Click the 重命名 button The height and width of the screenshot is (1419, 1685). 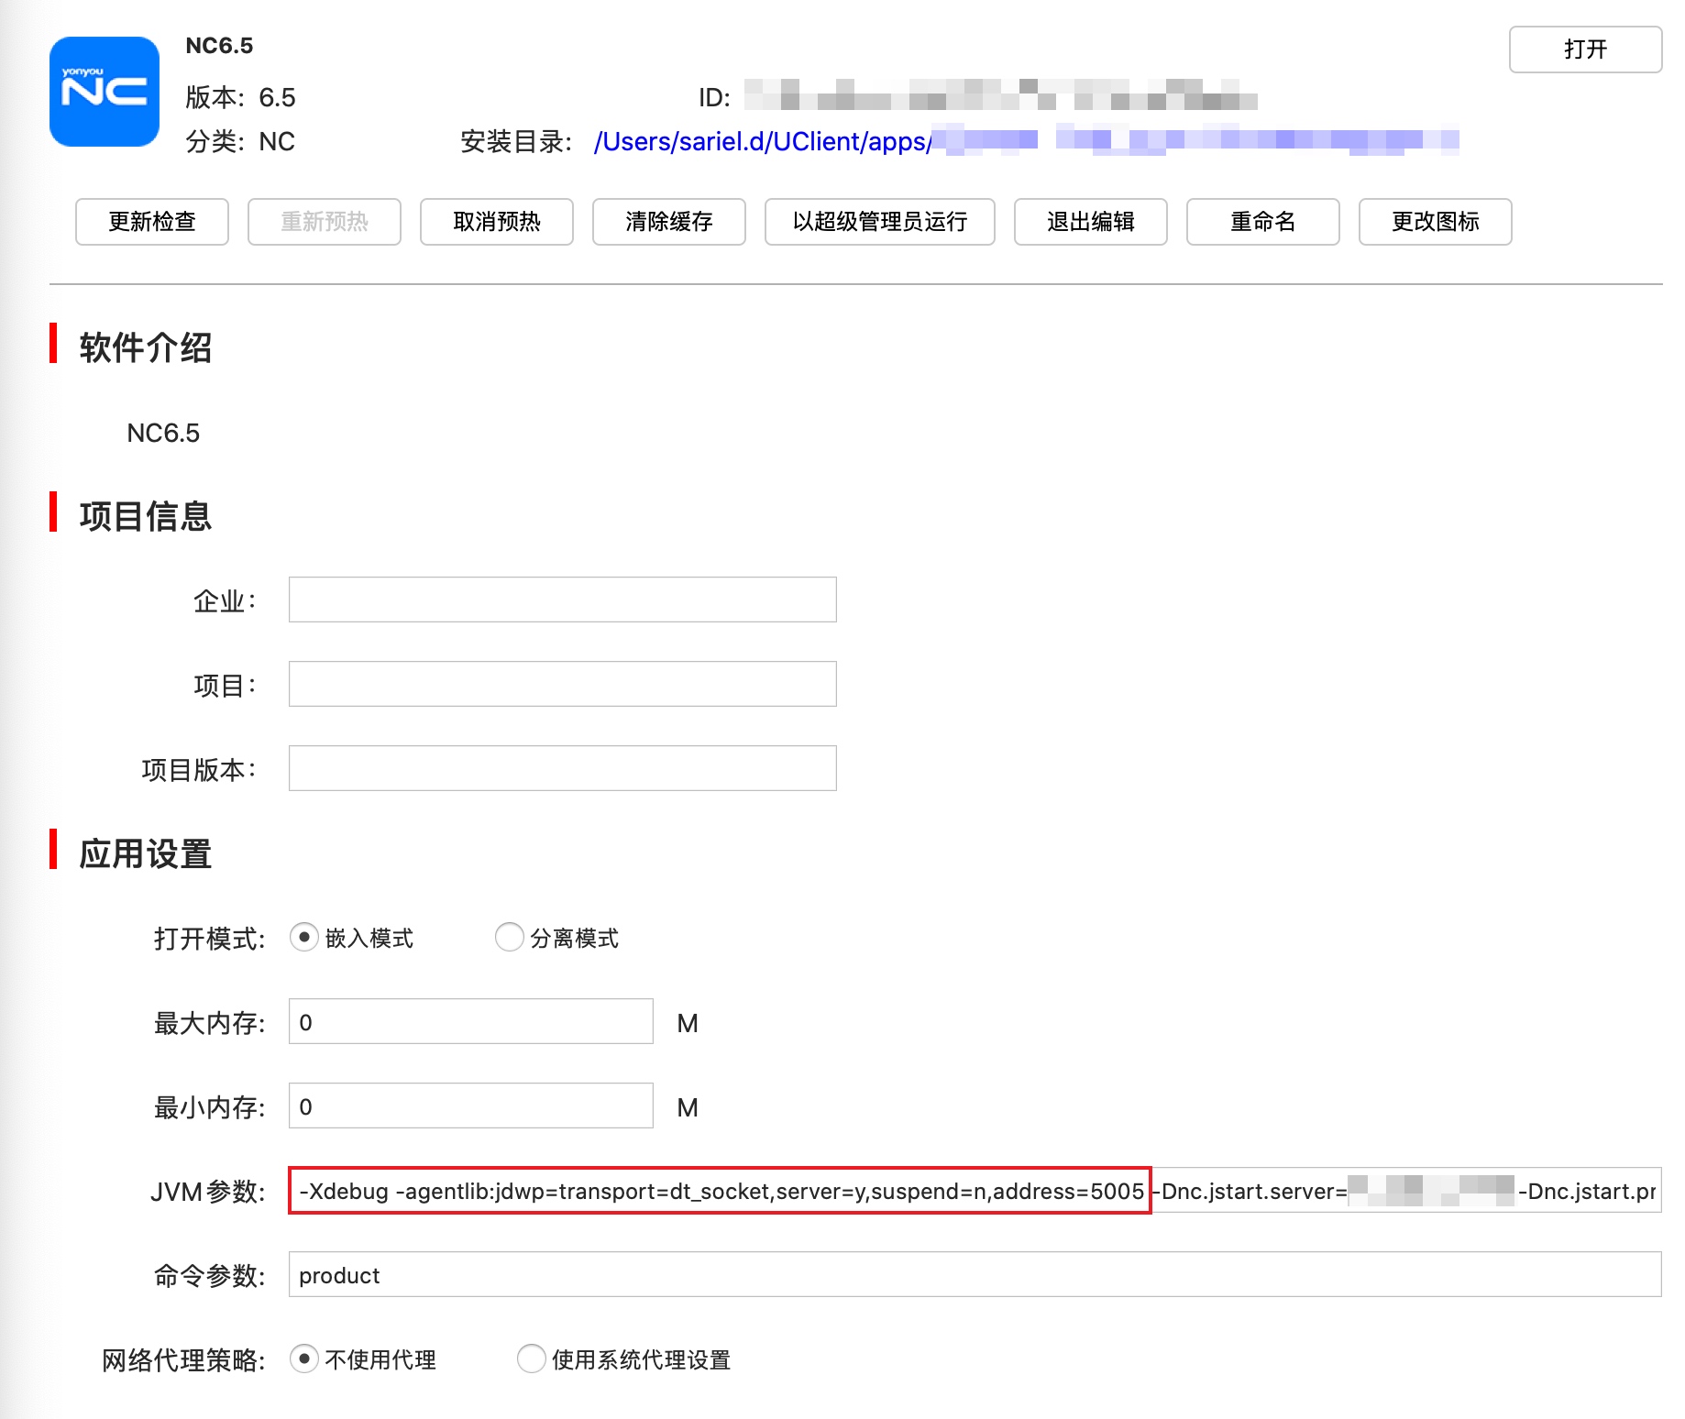click(x=1263, y=222)
